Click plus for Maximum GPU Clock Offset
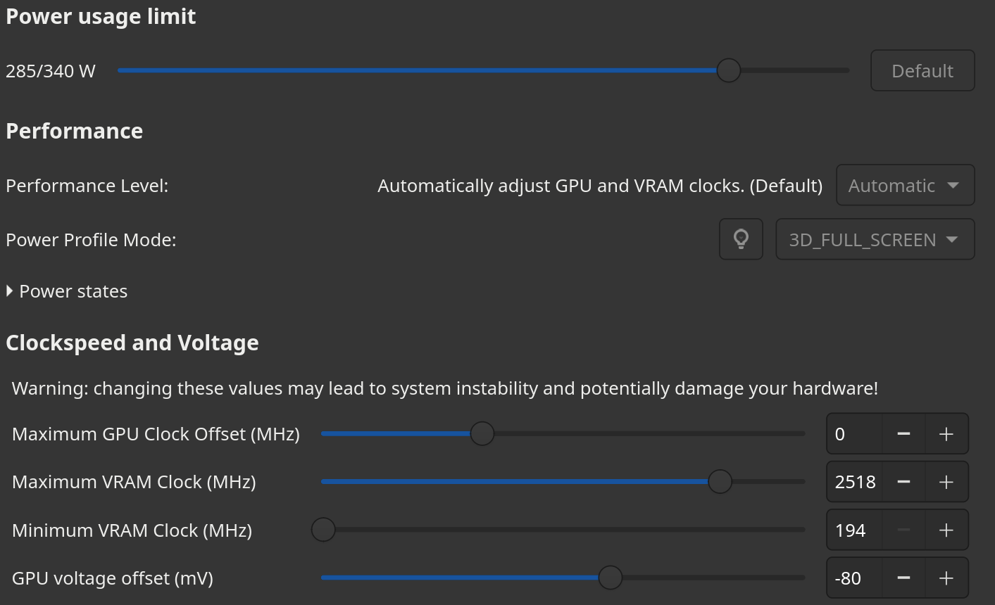The image size is (995, 605). (x=946, y=434)
